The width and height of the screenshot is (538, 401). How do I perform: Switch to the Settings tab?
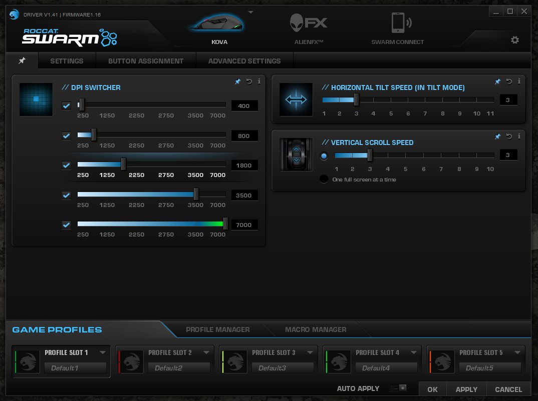pos(67,61)
